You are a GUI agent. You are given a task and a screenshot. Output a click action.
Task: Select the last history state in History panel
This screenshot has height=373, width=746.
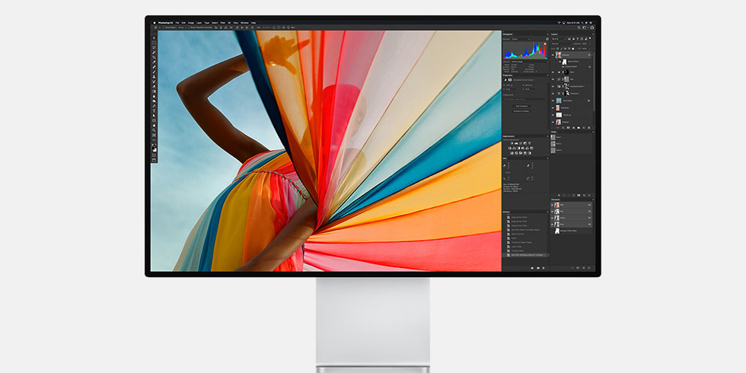(525, 255)
